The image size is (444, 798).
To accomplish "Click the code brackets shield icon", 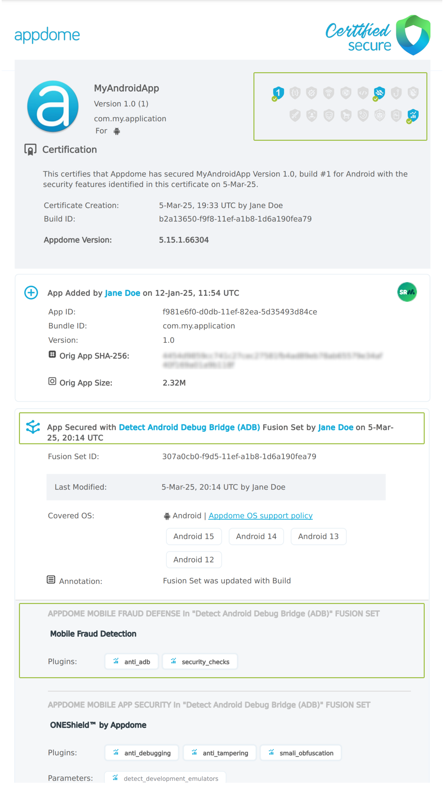I will [363, 93].
